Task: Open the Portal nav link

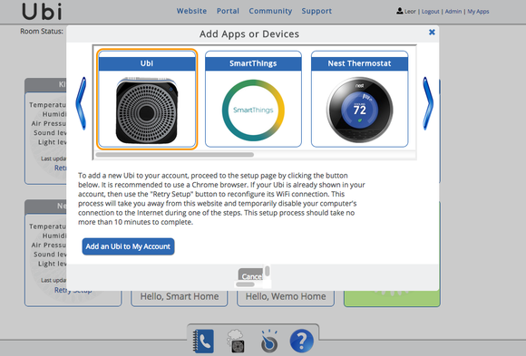Action: 228,11
